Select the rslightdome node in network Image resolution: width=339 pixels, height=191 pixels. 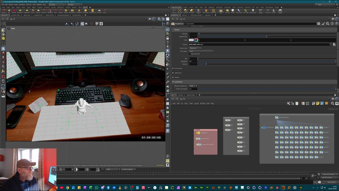pos(198,133)
